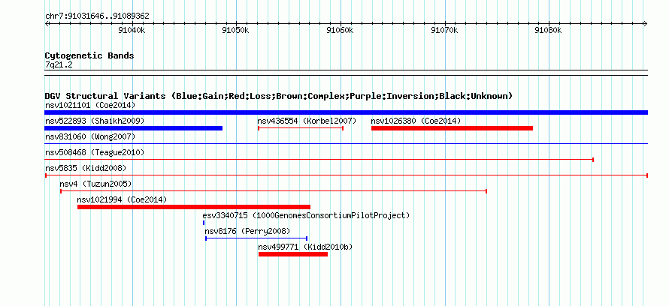Click the 91060k ruler tick label
Image resolution: width=669 pixels, height=306 pixels.
coord(340,30)
